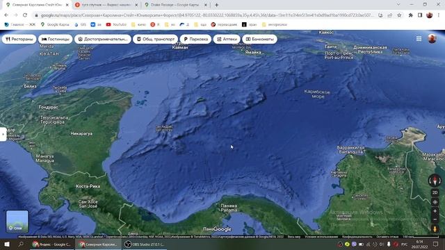Switch the map to 2D view
The image size is (445, 250).
click(x=435, y=193)
